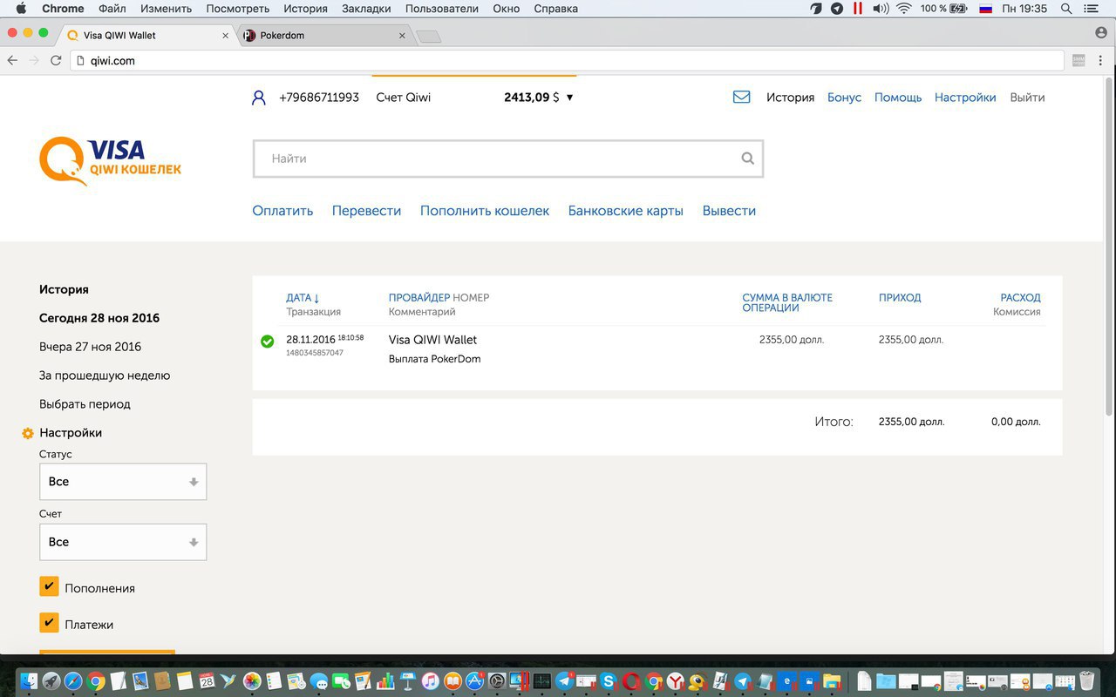The image size is (1116, 697).
Task: Open Trash in the dock
Action: click(x=1086, y=681)
